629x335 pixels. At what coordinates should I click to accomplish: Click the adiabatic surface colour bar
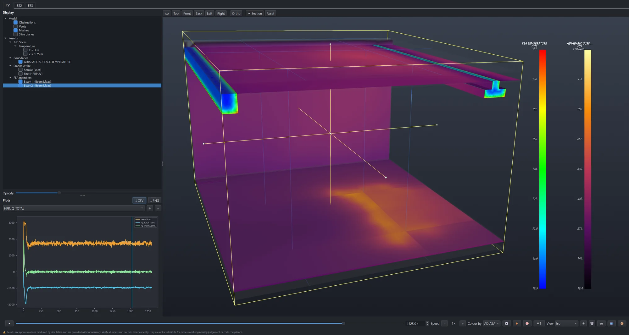point(588,169)
